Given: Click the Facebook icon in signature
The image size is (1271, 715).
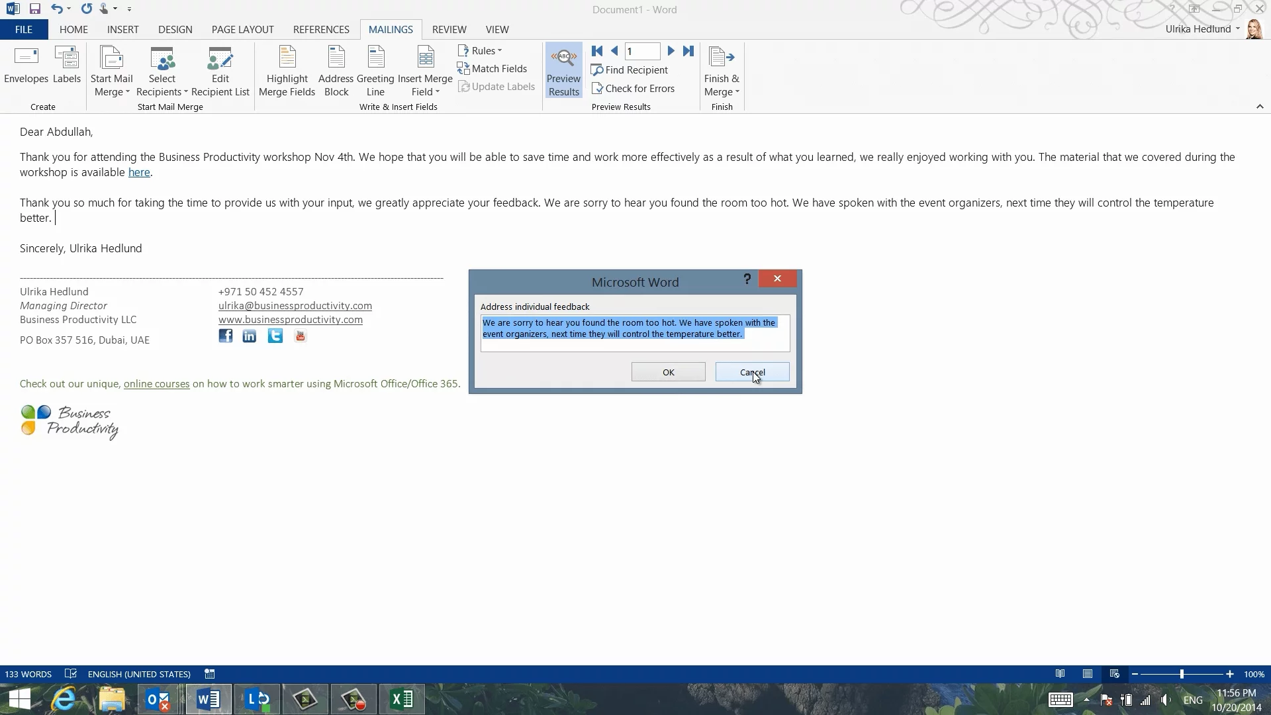Looking at the screenshot, I should [x=226, y=336].
